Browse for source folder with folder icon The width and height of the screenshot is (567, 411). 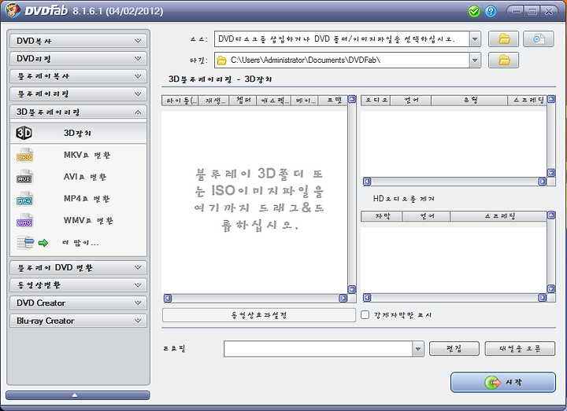point(504,39)
